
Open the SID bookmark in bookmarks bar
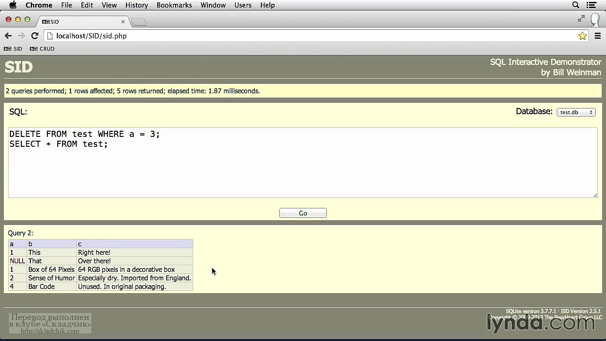click(13, 49)
